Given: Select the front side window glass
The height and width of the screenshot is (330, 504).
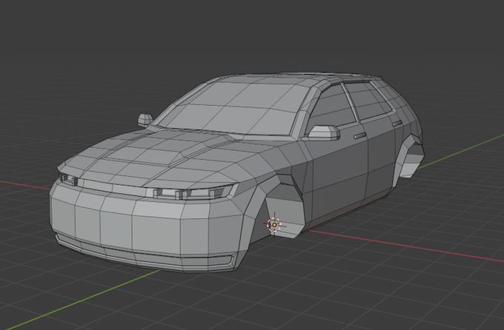Looking at the screenshot, I should pyautogui.click(x=333, y=109).
